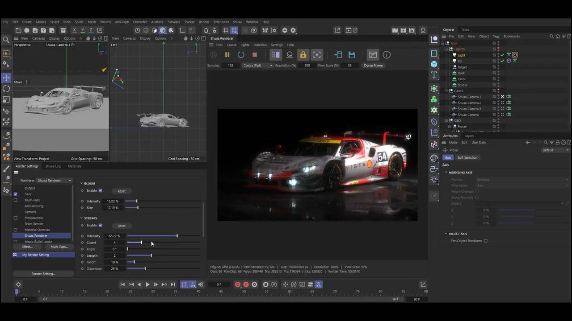This screenshot has height=321, width=572.
Task: Choose the rectangle selection tool
Action: point(6,53)
